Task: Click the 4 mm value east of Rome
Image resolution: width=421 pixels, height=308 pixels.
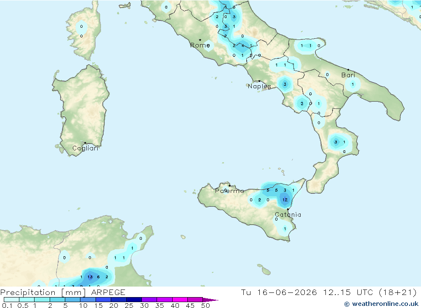Action: tap(242, 45)
